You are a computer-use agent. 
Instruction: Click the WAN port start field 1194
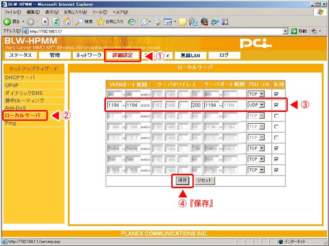114,105
